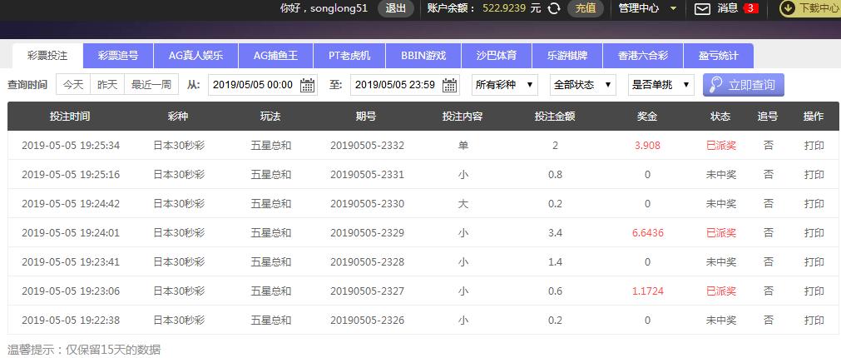Image resolution: width=841 pixels, height=358 pixels.
Task: Open the 沙巴体育 tab
Action: 497,56
